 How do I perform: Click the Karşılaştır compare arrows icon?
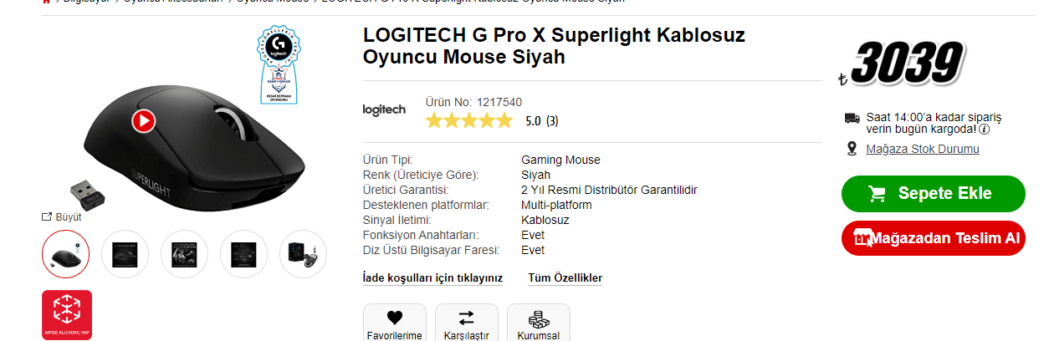(466, 318)
